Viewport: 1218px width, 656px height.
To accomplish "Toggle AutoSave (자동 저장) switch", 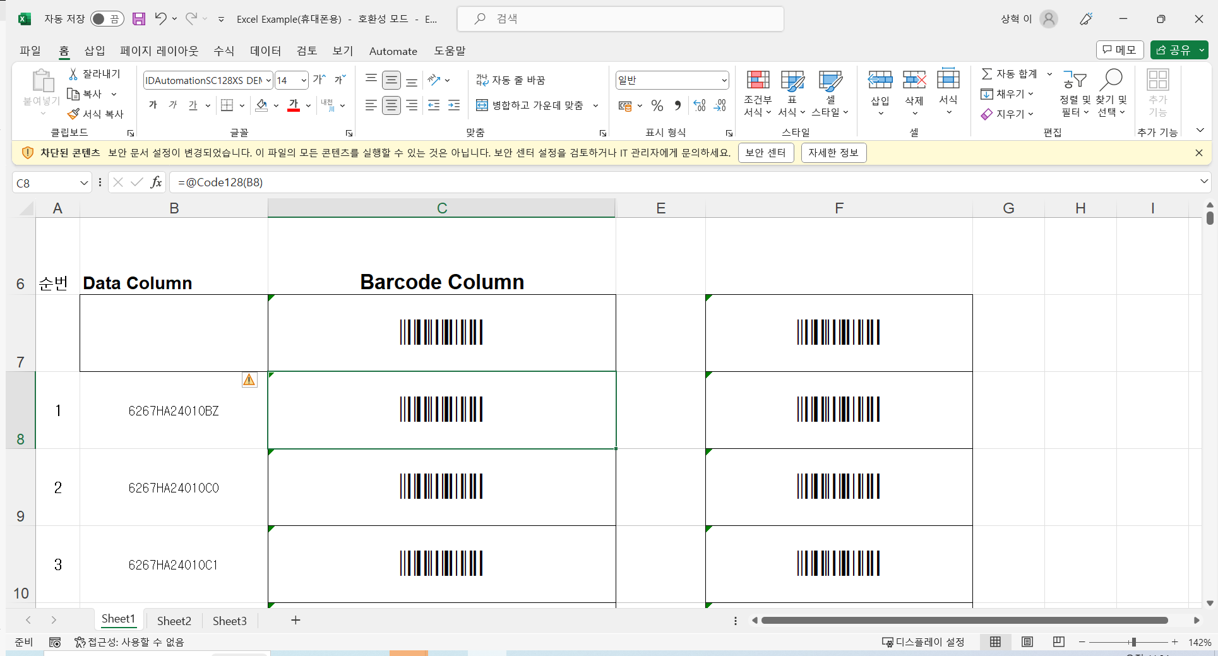I will point(107,19).
